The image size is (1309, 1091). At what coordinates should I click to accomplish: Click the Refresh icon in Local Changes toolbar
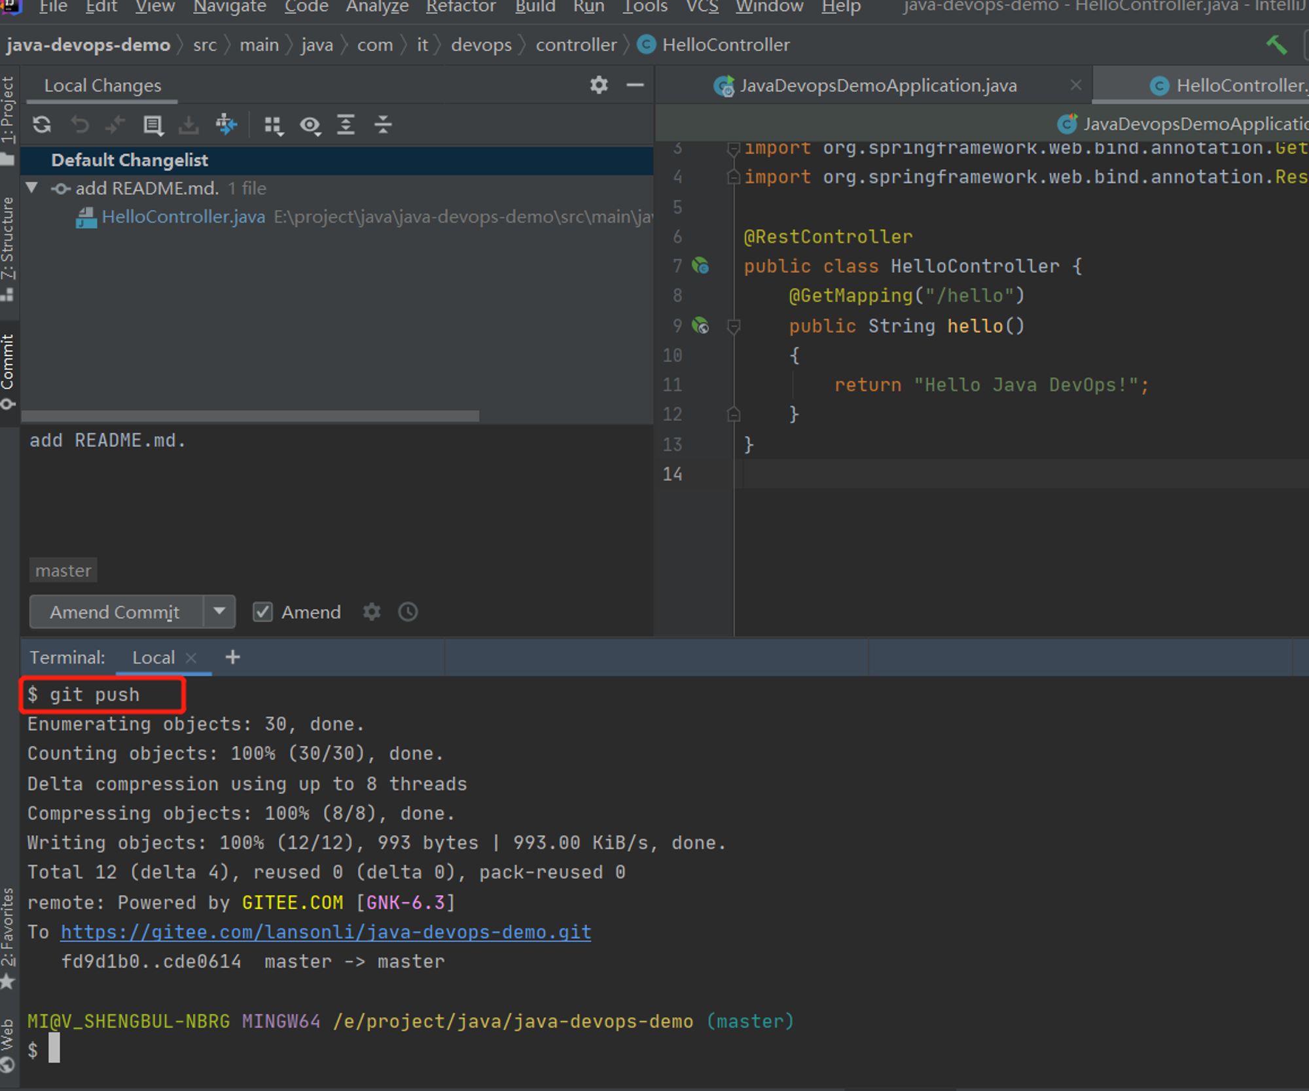click(42, 124)
